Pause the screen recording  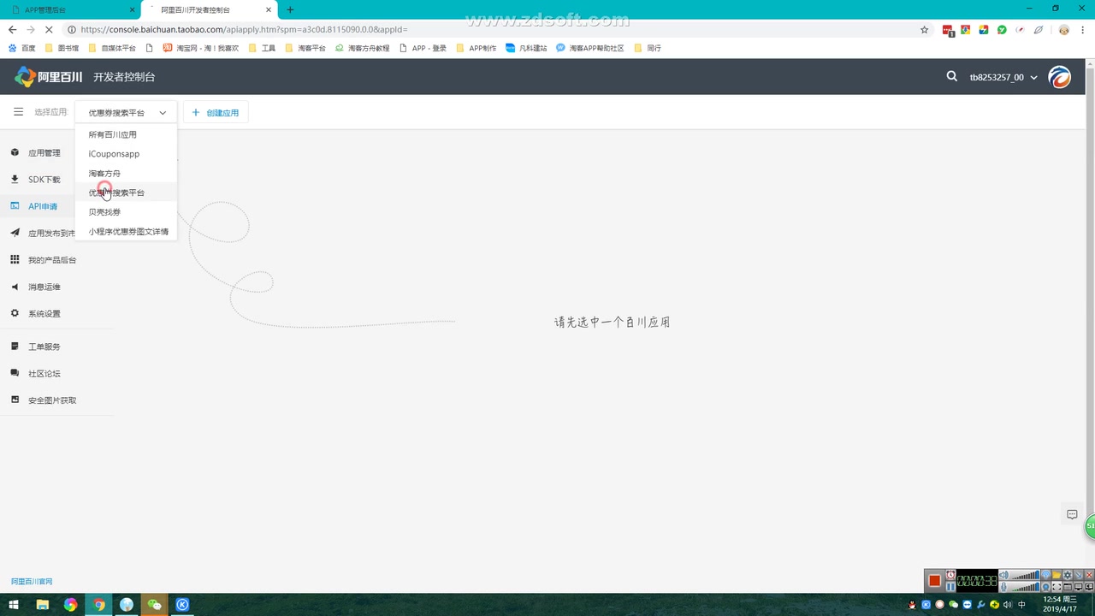[x=950, y=586]
